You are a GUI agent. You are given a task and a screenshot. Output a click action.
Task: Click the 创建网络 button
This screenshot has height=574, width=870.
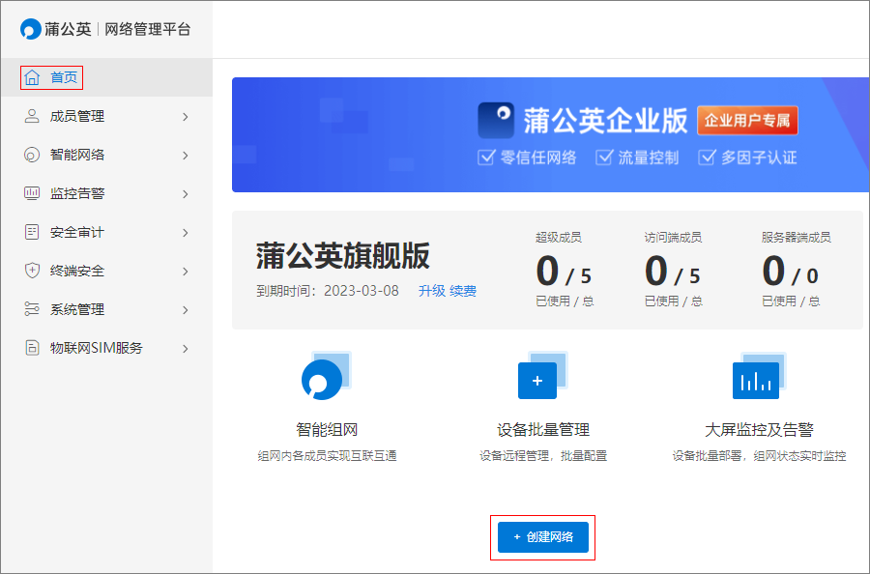coord(542,537)
